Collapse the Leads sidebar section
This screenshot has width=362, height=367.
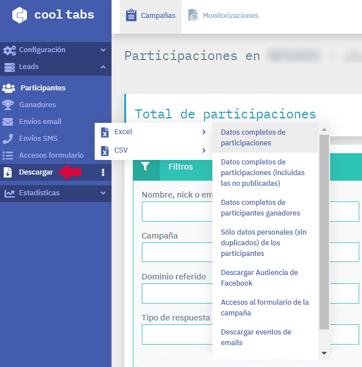point(103,67)
